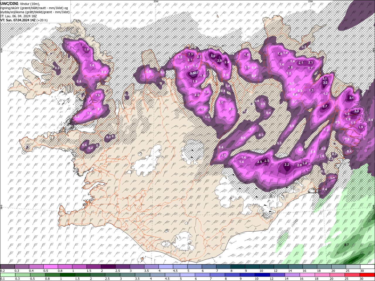
Task: Select rain scale swatch between 10 and 12
Action: [x=262, y=275]
